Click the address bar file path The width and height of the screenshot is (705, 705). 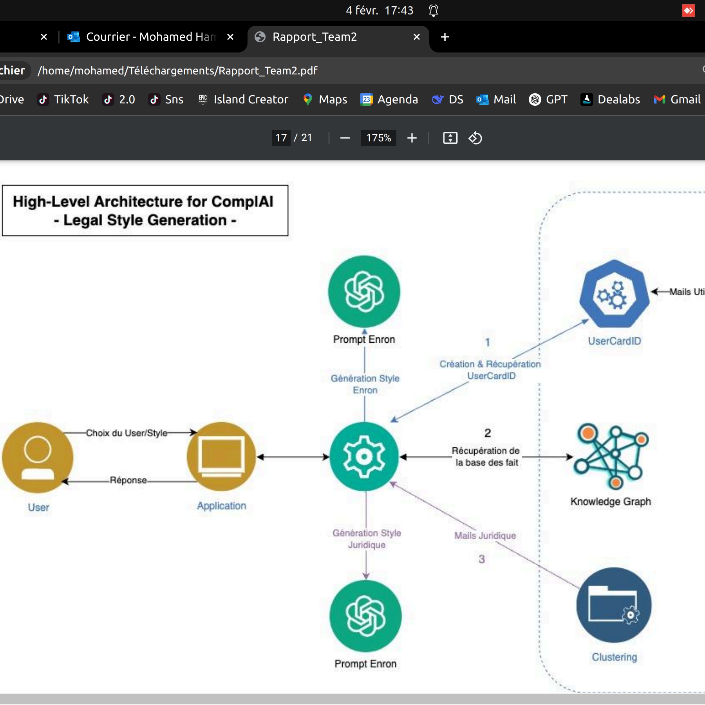click(x=177, y=70)
